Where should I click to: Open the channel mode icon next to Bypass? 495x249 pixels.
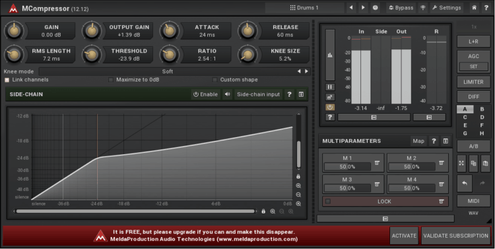point(423,8)
